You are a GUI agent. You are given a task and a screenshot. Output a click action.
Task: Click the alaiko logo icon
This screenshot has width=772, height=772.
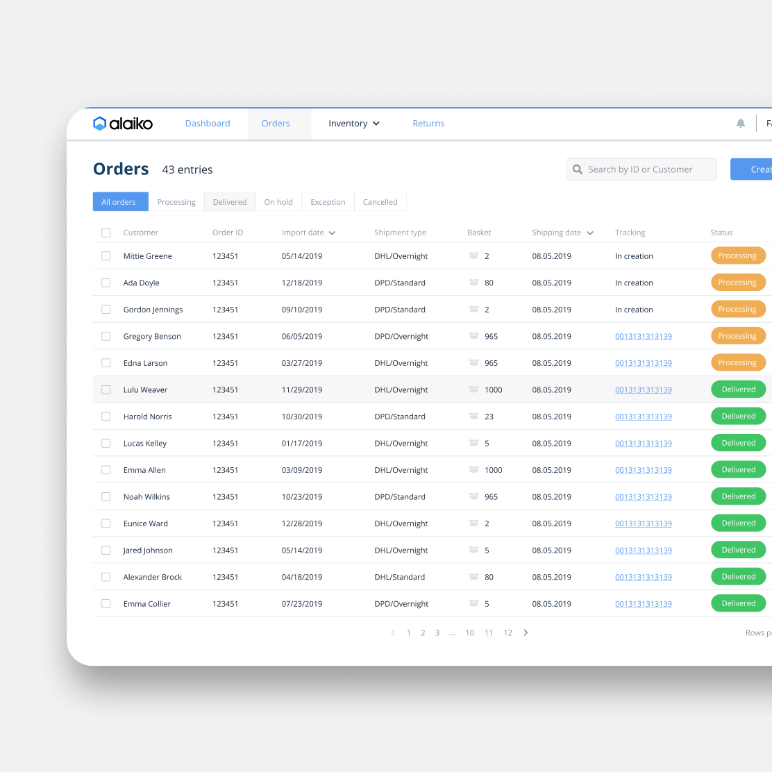click(100, 124)
